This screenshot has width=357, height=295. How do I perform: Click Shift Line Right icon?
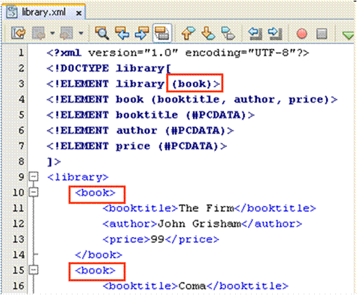coord(275,33)
